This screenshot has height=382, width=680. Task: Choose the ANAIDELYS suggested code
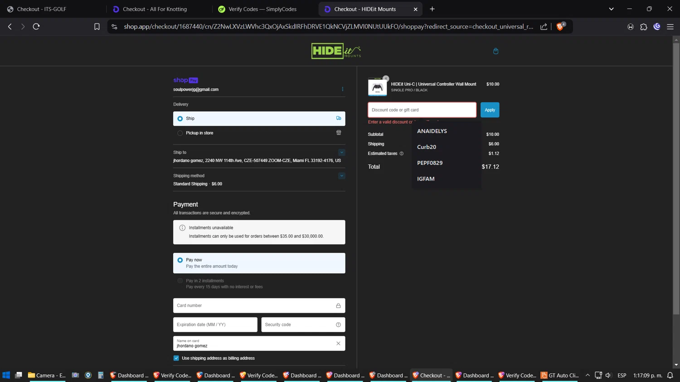tap(446, 131)
